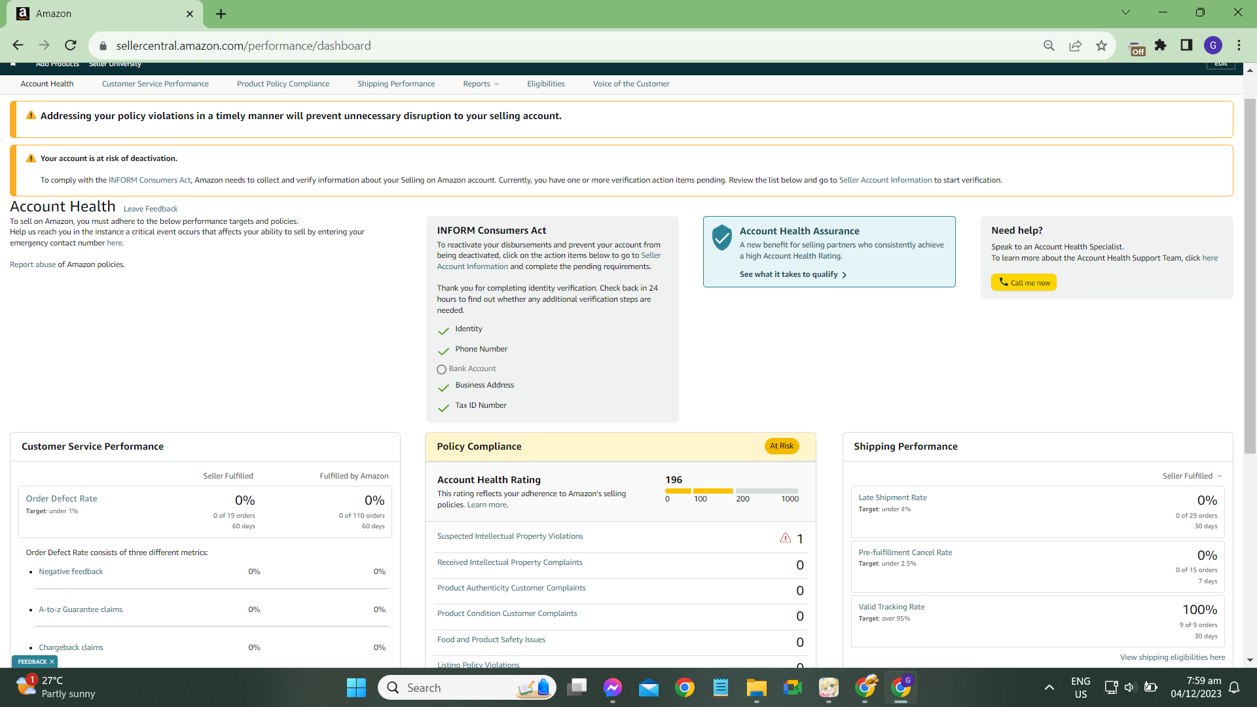
Task: Share this page via the share icon
Action: pos(1075,45)
